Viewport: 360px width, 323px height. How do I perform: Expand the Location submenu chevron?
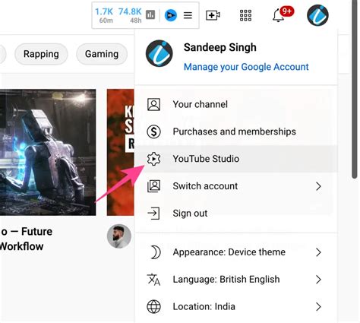318,306
